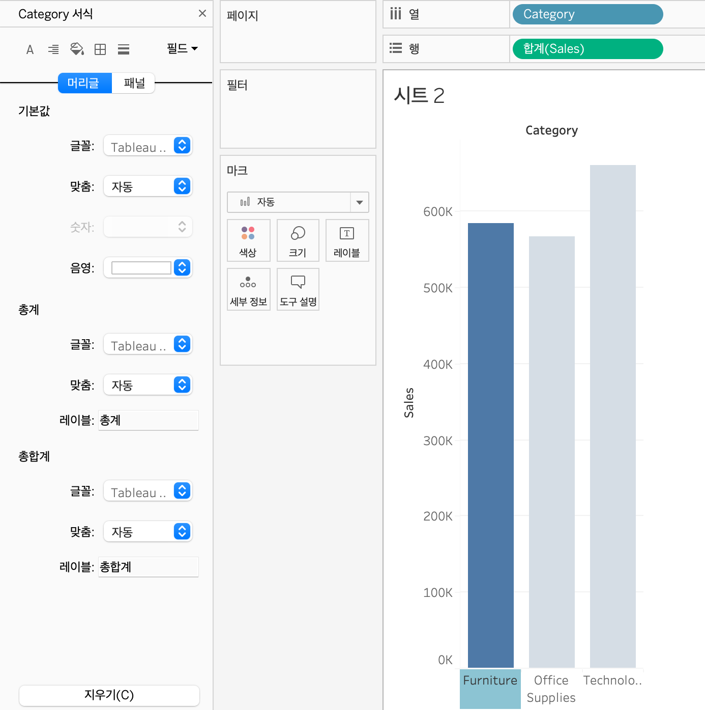Open the lines formatting icon
Screen dimensions: 705x710
pyautogui.click(x=124, y=49)
